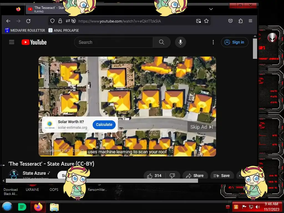
Task: Dislike the video with thumbs down
Action: [172, 176]
